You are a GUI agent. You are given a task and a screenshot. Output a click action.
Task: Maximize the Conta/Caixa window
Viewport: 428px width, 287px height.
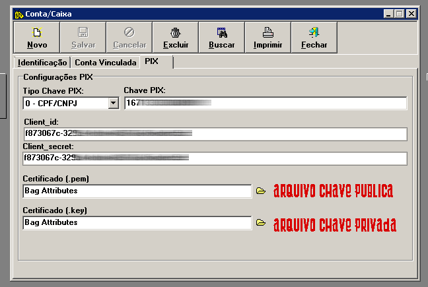[x=399, y=13]
